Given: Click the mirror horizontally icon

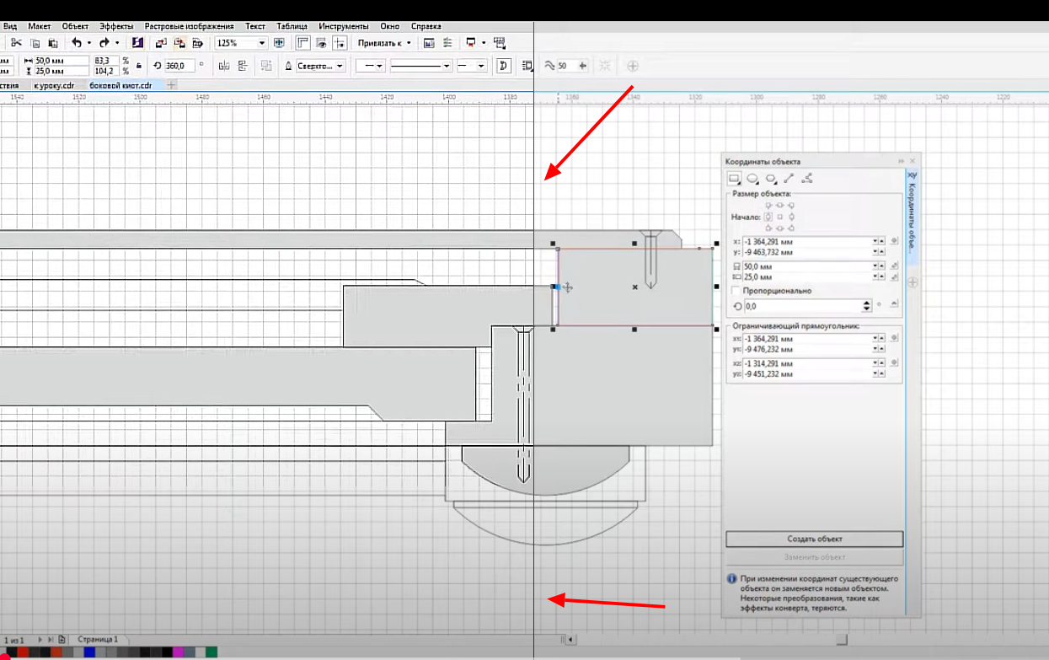Looking at the screenshot, I should [223, 66].
